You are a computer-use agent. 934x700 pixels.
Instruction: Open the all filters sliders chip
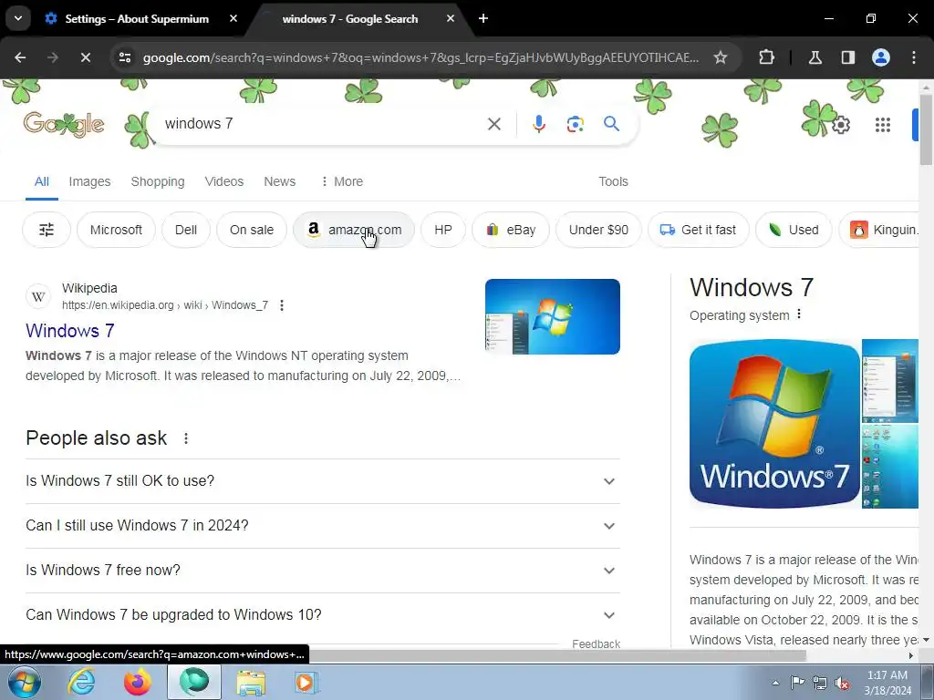[47, 230]
